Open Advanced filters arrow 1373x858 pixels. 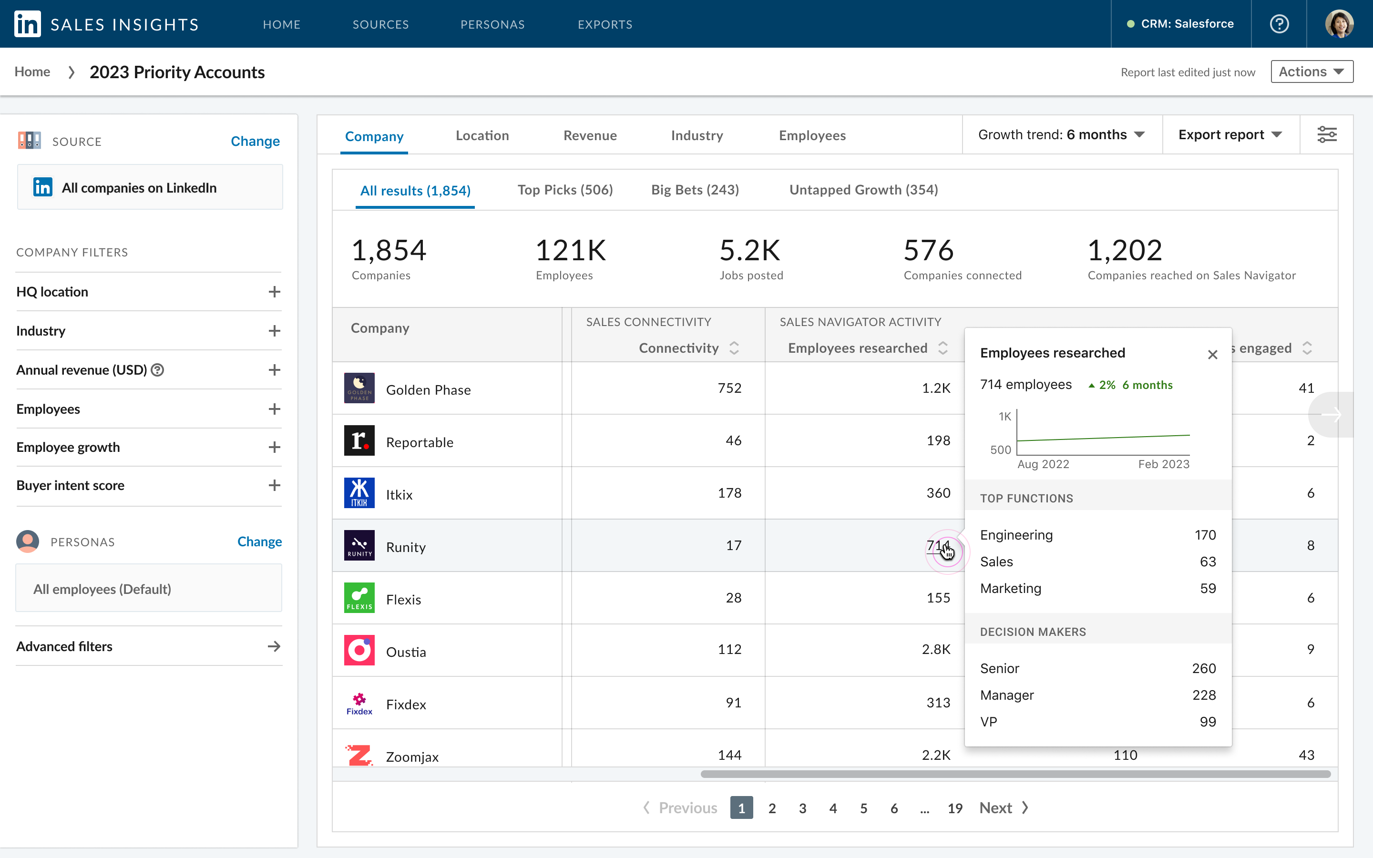(x=274, y=646)
